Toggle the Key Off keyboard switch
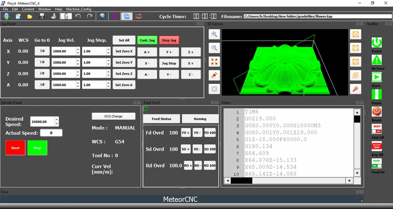 (376, 146)
